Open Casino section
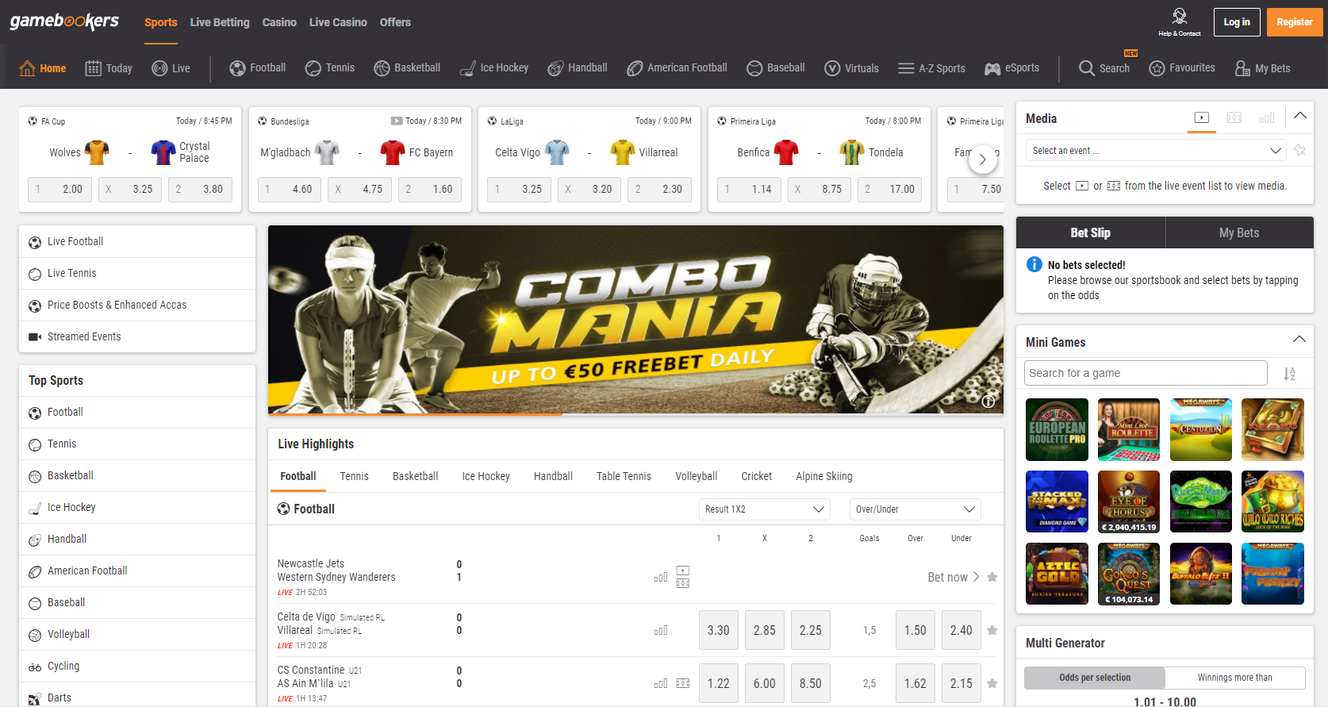Image resolution: width=1328 pixels, height=707 pixels. coord(279,22)
